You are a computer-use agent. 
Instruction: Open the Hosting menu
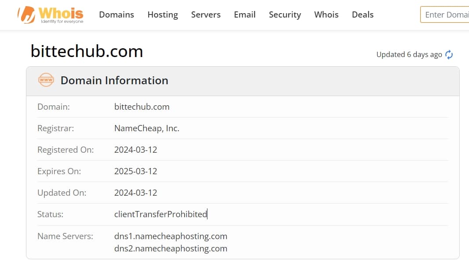click(x=163, y=14)
